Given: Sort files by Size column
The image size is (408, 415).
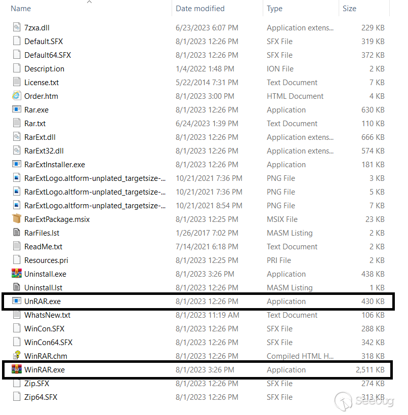Looking at the screenshot, I should click(x=349, y=9).
